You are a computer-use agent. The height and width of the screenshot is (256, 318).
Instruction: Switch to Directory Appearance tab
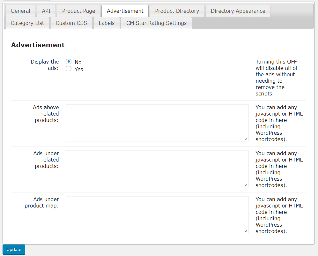(238, 11)
